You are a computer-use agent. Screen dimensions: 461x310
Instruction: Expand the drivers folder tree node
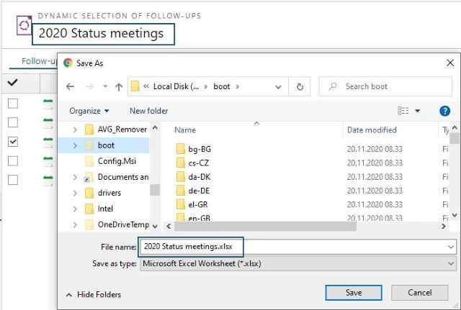click(75, 193)
